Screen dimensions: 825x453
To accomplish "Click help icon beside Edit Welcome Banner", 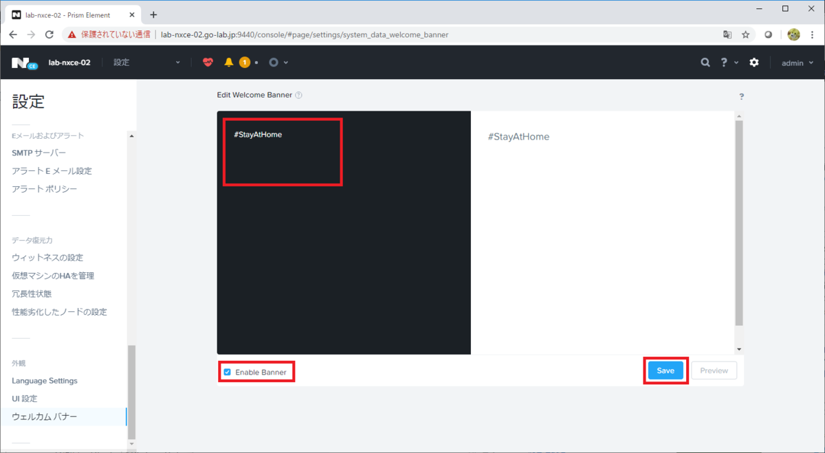I will point(298,96).
